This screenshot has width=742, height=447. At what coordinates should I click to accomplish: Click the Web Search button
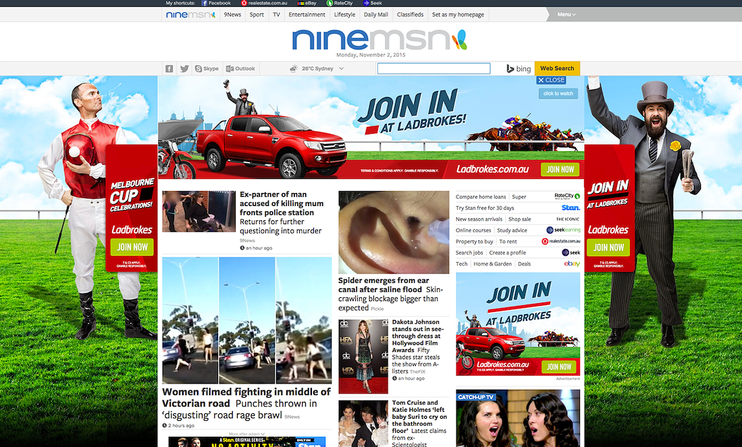pyautogui.click(x=557, y=68)
